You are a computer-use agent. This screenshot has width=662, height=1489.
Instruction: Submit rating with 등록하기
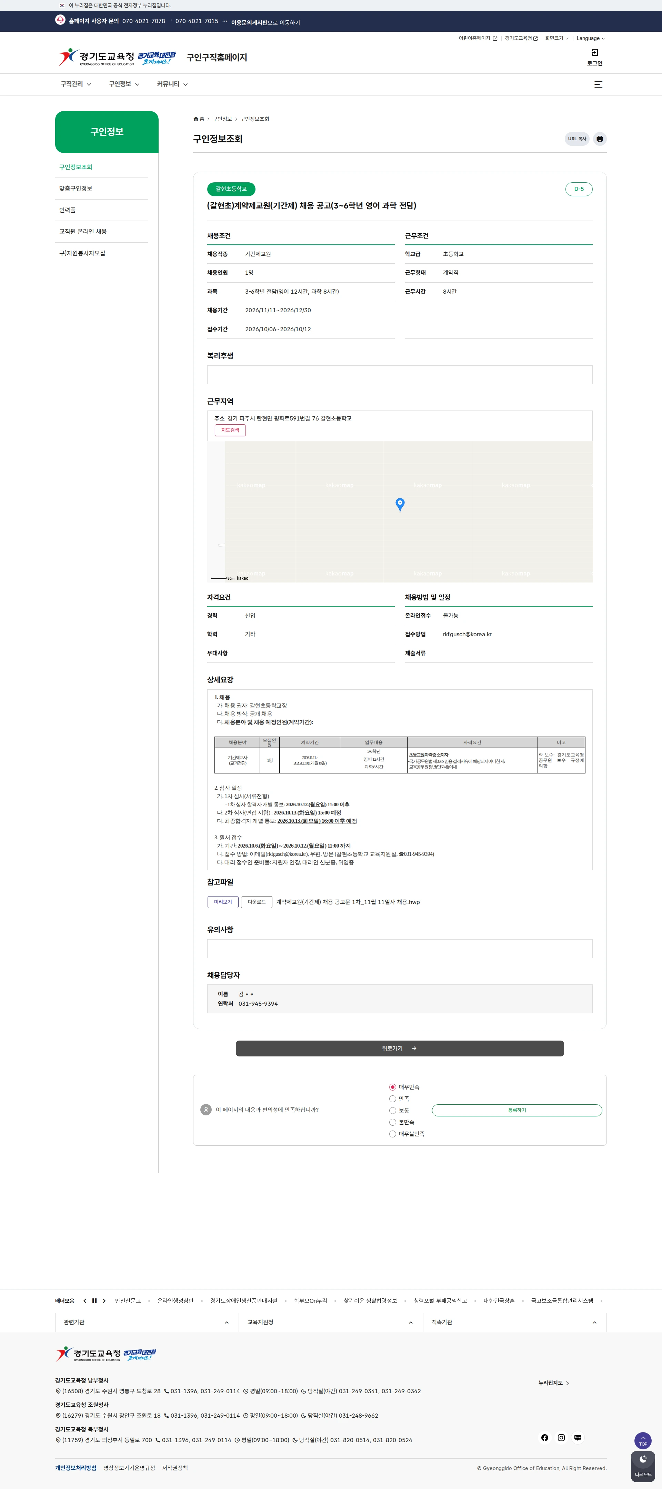(517, 1110)
